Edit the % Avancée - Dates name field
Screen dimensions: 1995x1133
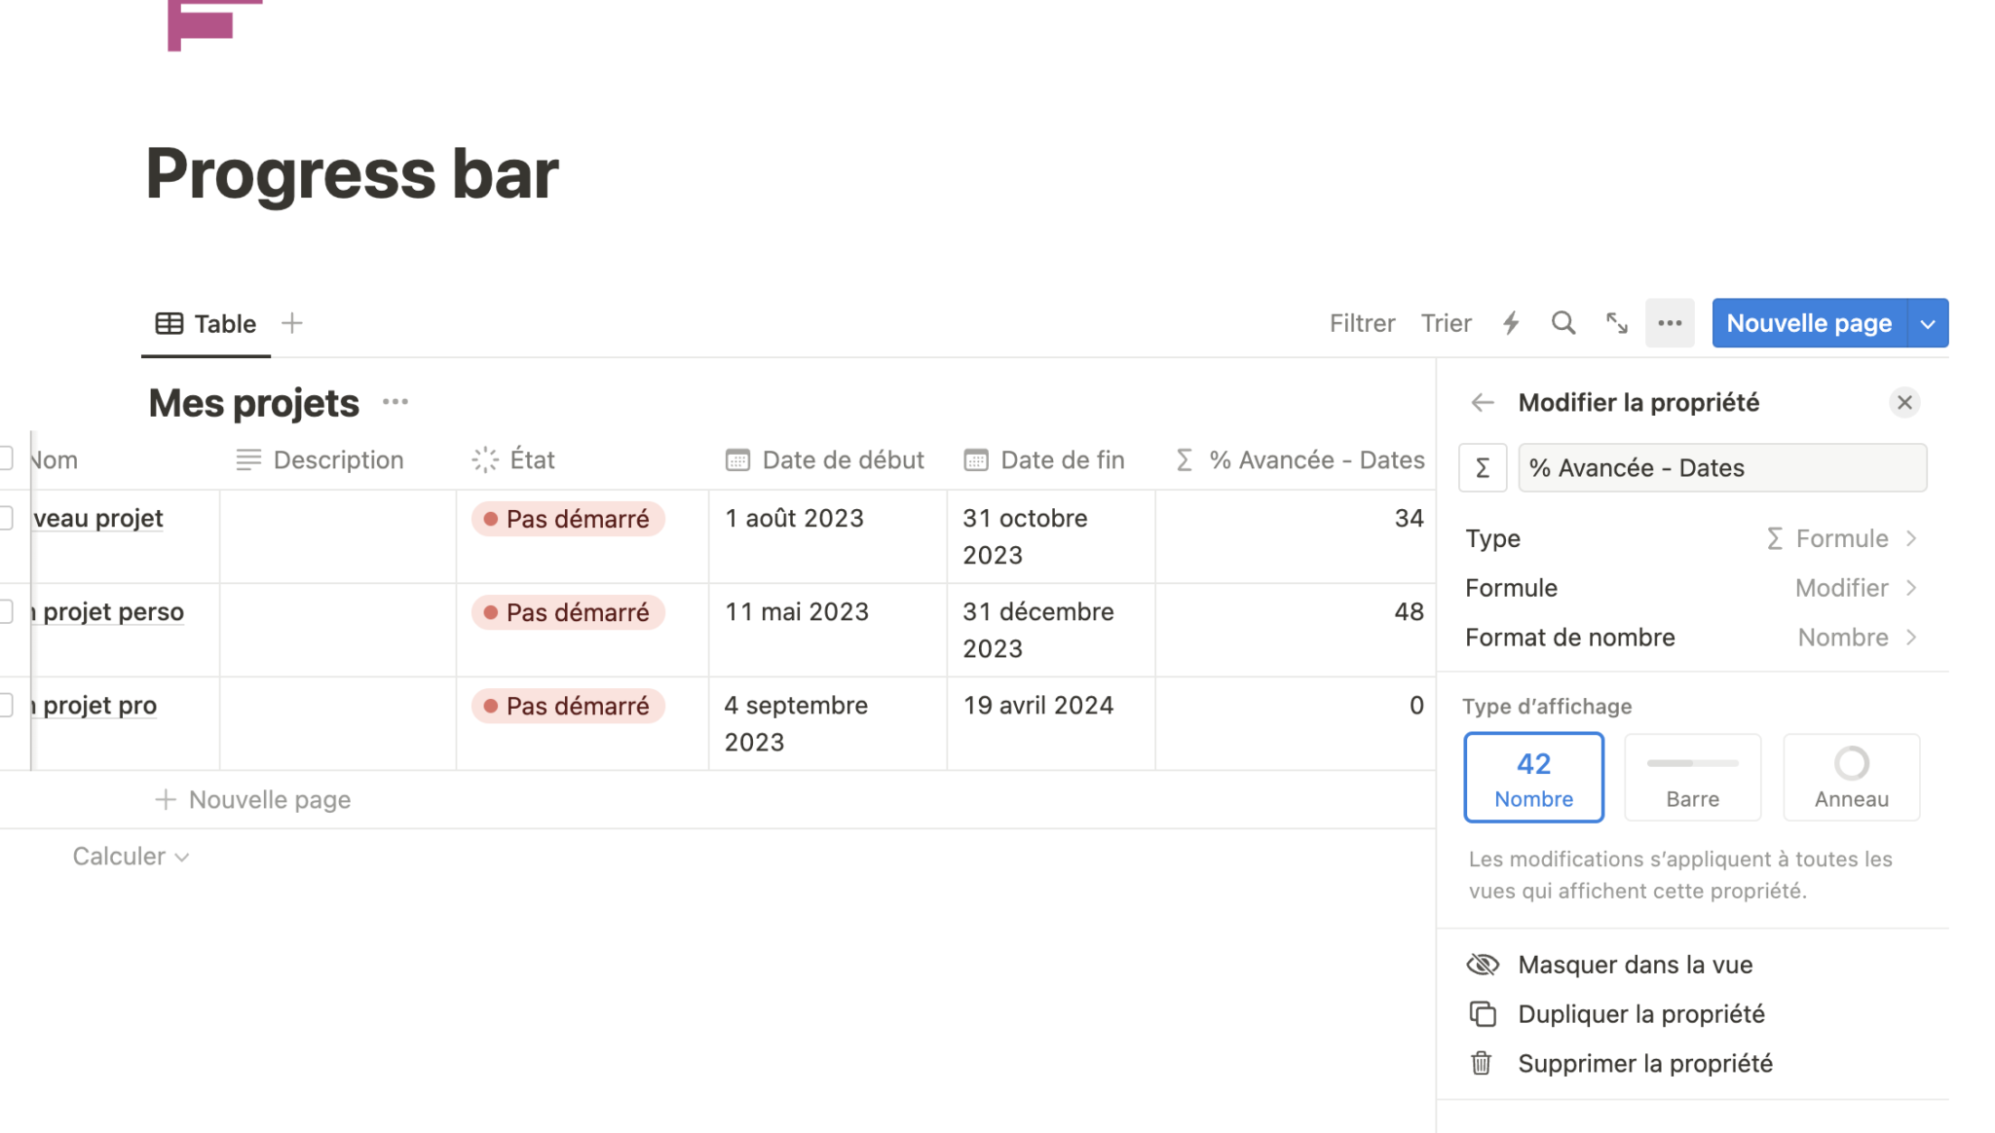click(1722, 468)
